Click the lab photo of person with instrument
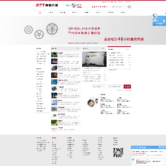The width and height of the screenshot is (166, 166). (x=94, y=59)
